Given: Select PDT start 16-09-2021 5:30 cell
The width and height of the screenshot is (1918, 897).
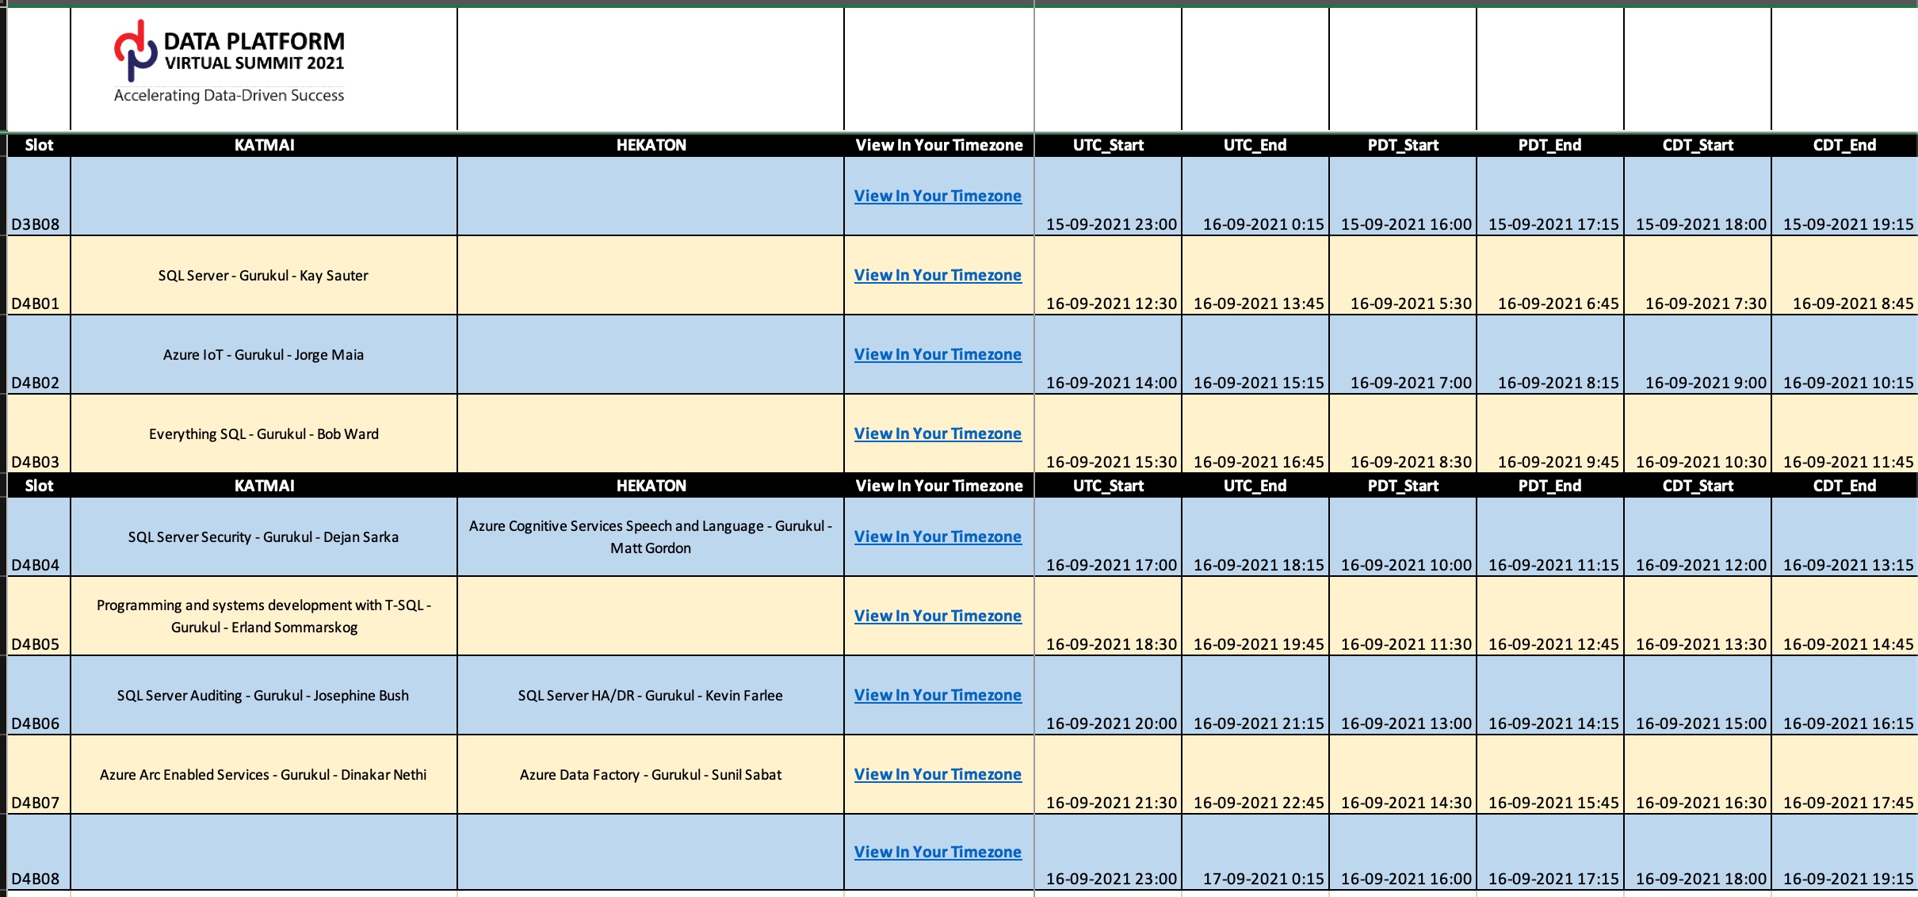Looking at the screenshot, I should (1403, 275).
